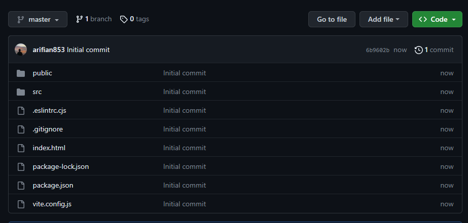The image size is (468, 223).
Task: Click the 'now' timestamp in public row
Action: coord(447,73)
